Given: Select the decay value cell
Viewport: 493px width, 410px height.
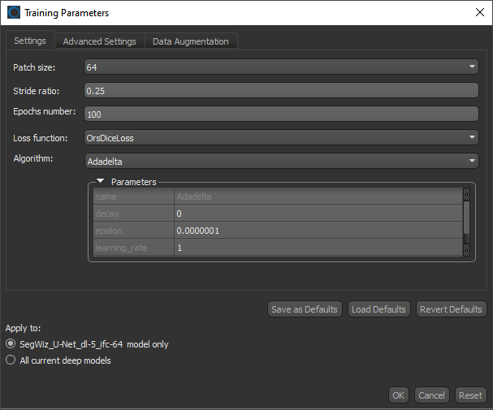Looking at the screenshot, I should coord(318,214).
